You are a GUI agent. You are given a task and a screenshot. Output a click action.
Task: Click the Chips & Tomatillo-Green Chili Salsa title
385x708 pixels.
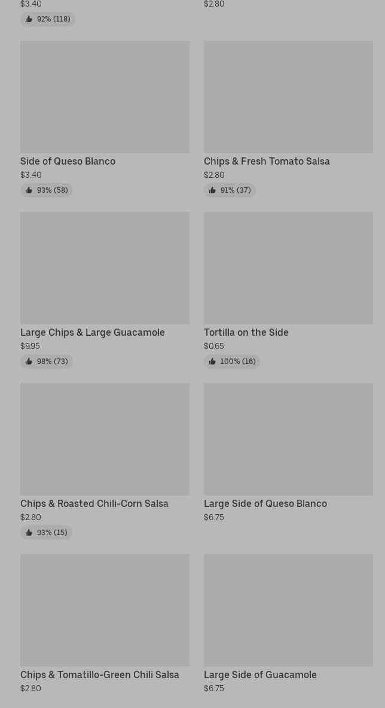pos(100,674)
